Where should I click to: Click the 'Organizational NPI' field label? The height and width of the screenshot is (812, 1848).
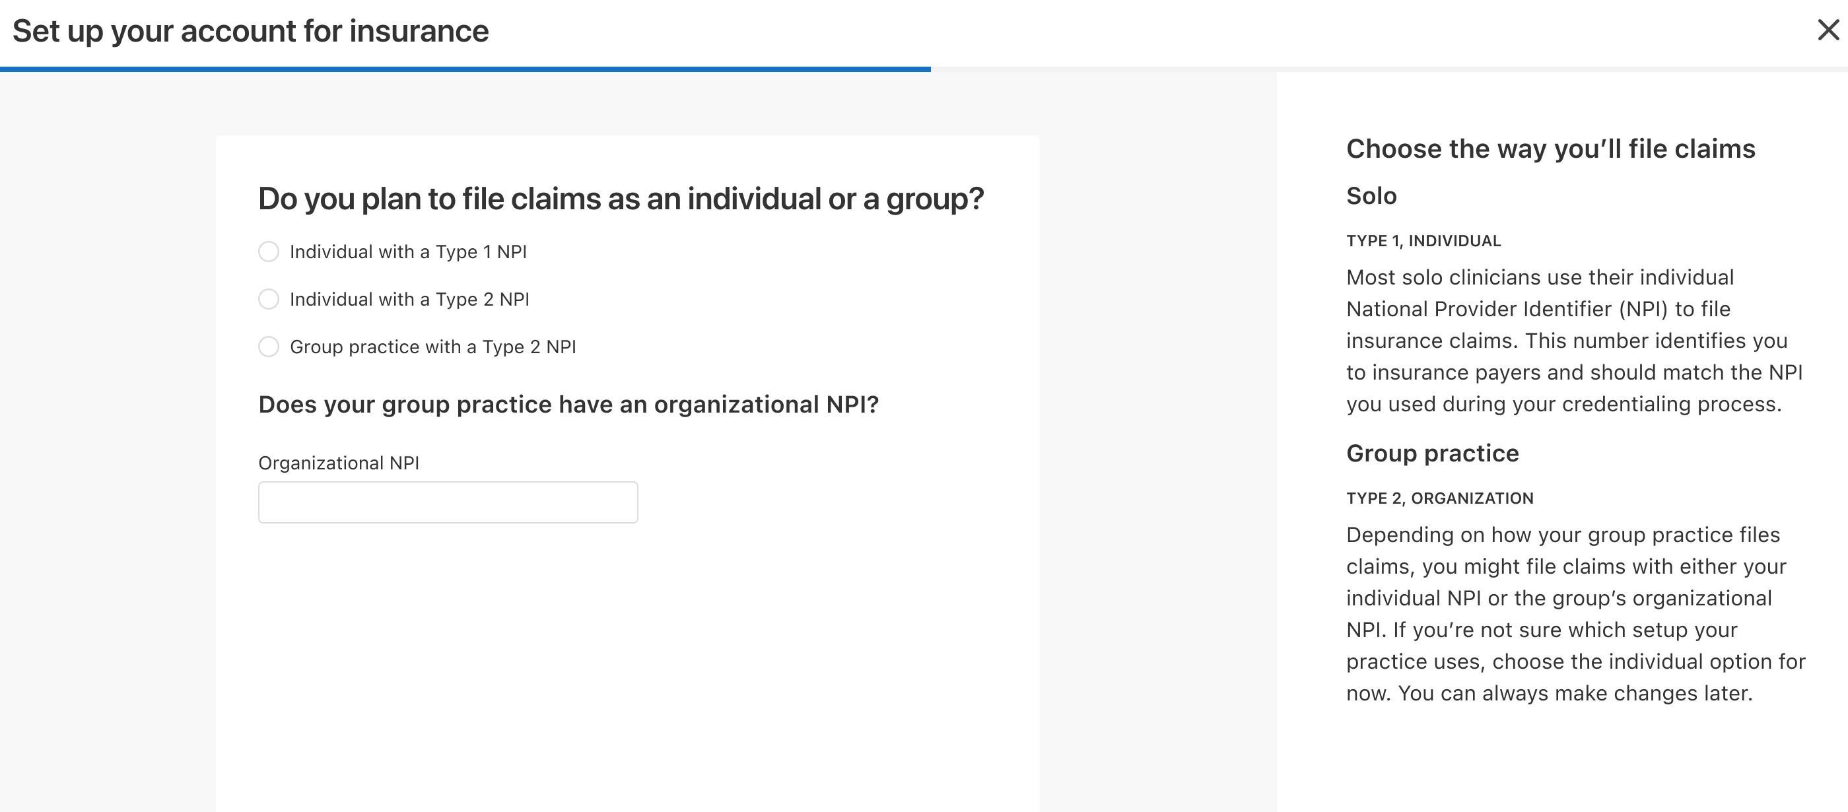[x=339, y=463]
